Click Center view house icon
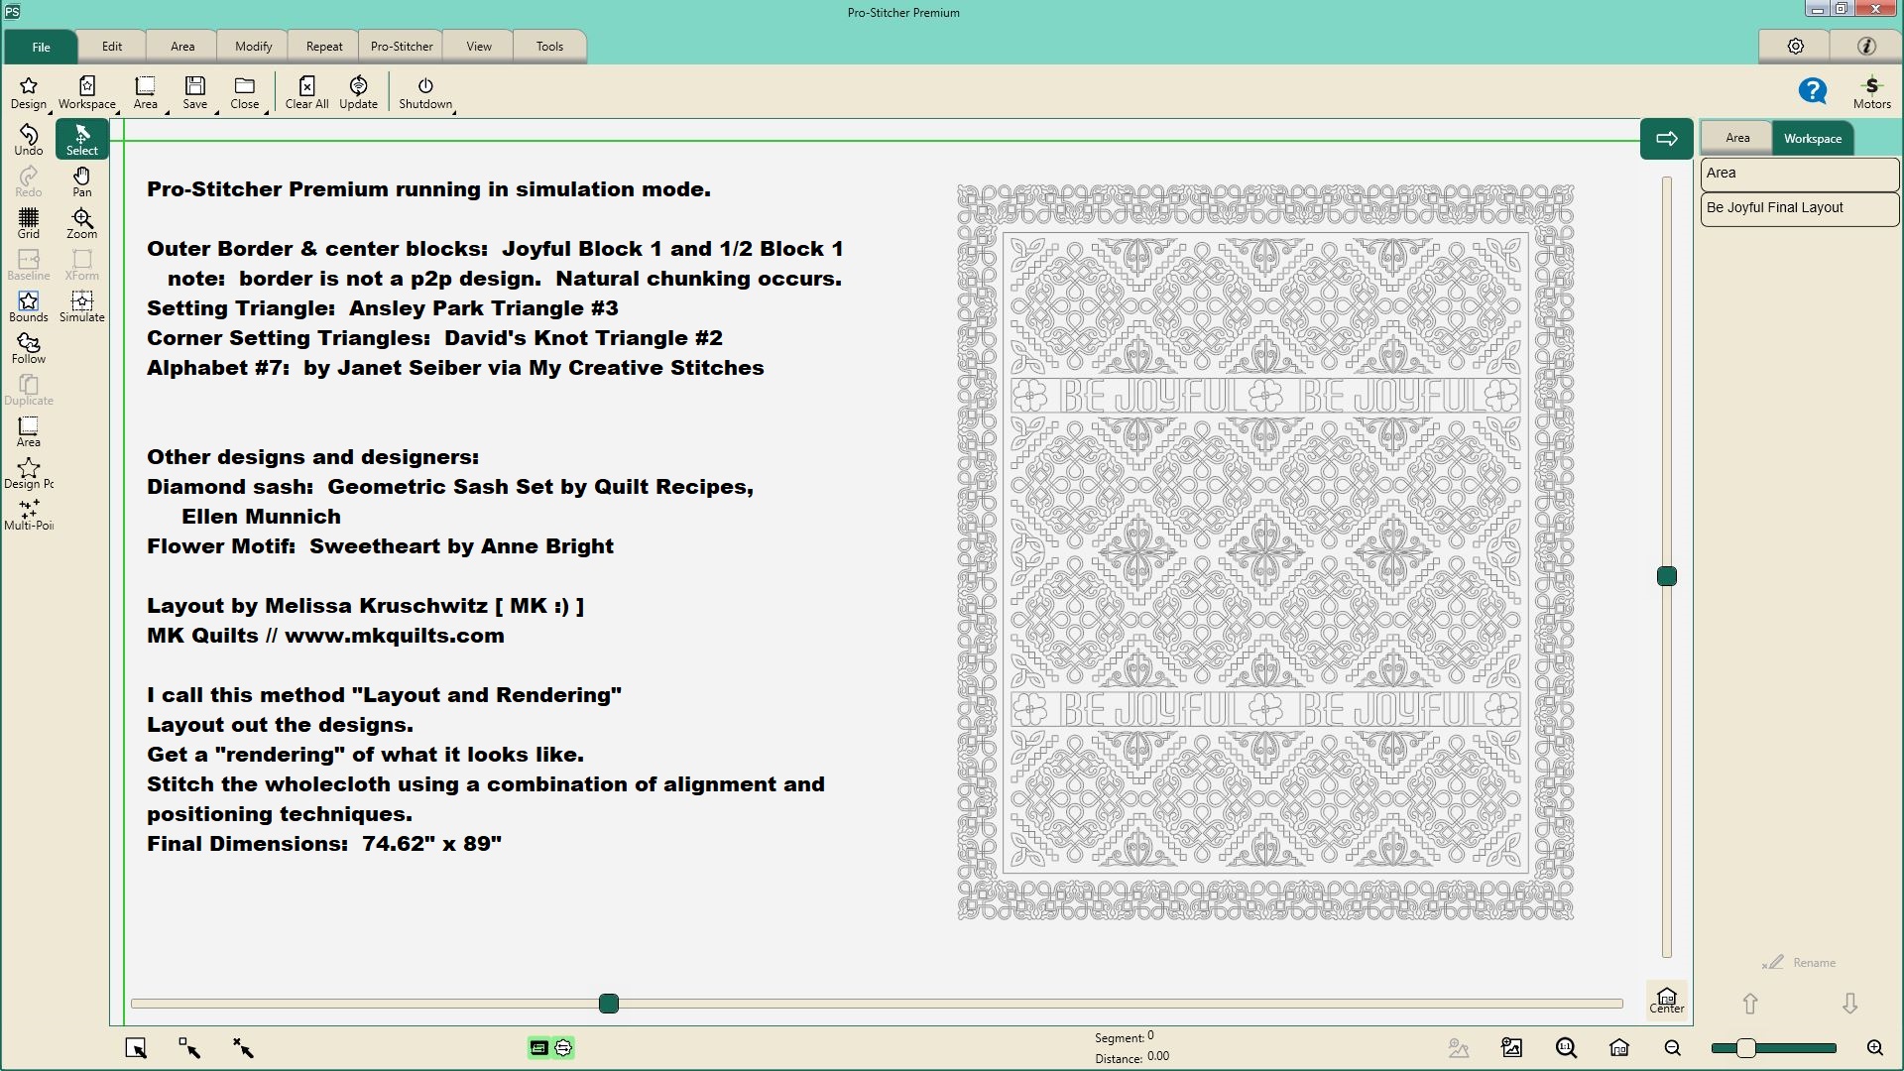This screenshot has width=1904, height=1071. point(1666,1000)
